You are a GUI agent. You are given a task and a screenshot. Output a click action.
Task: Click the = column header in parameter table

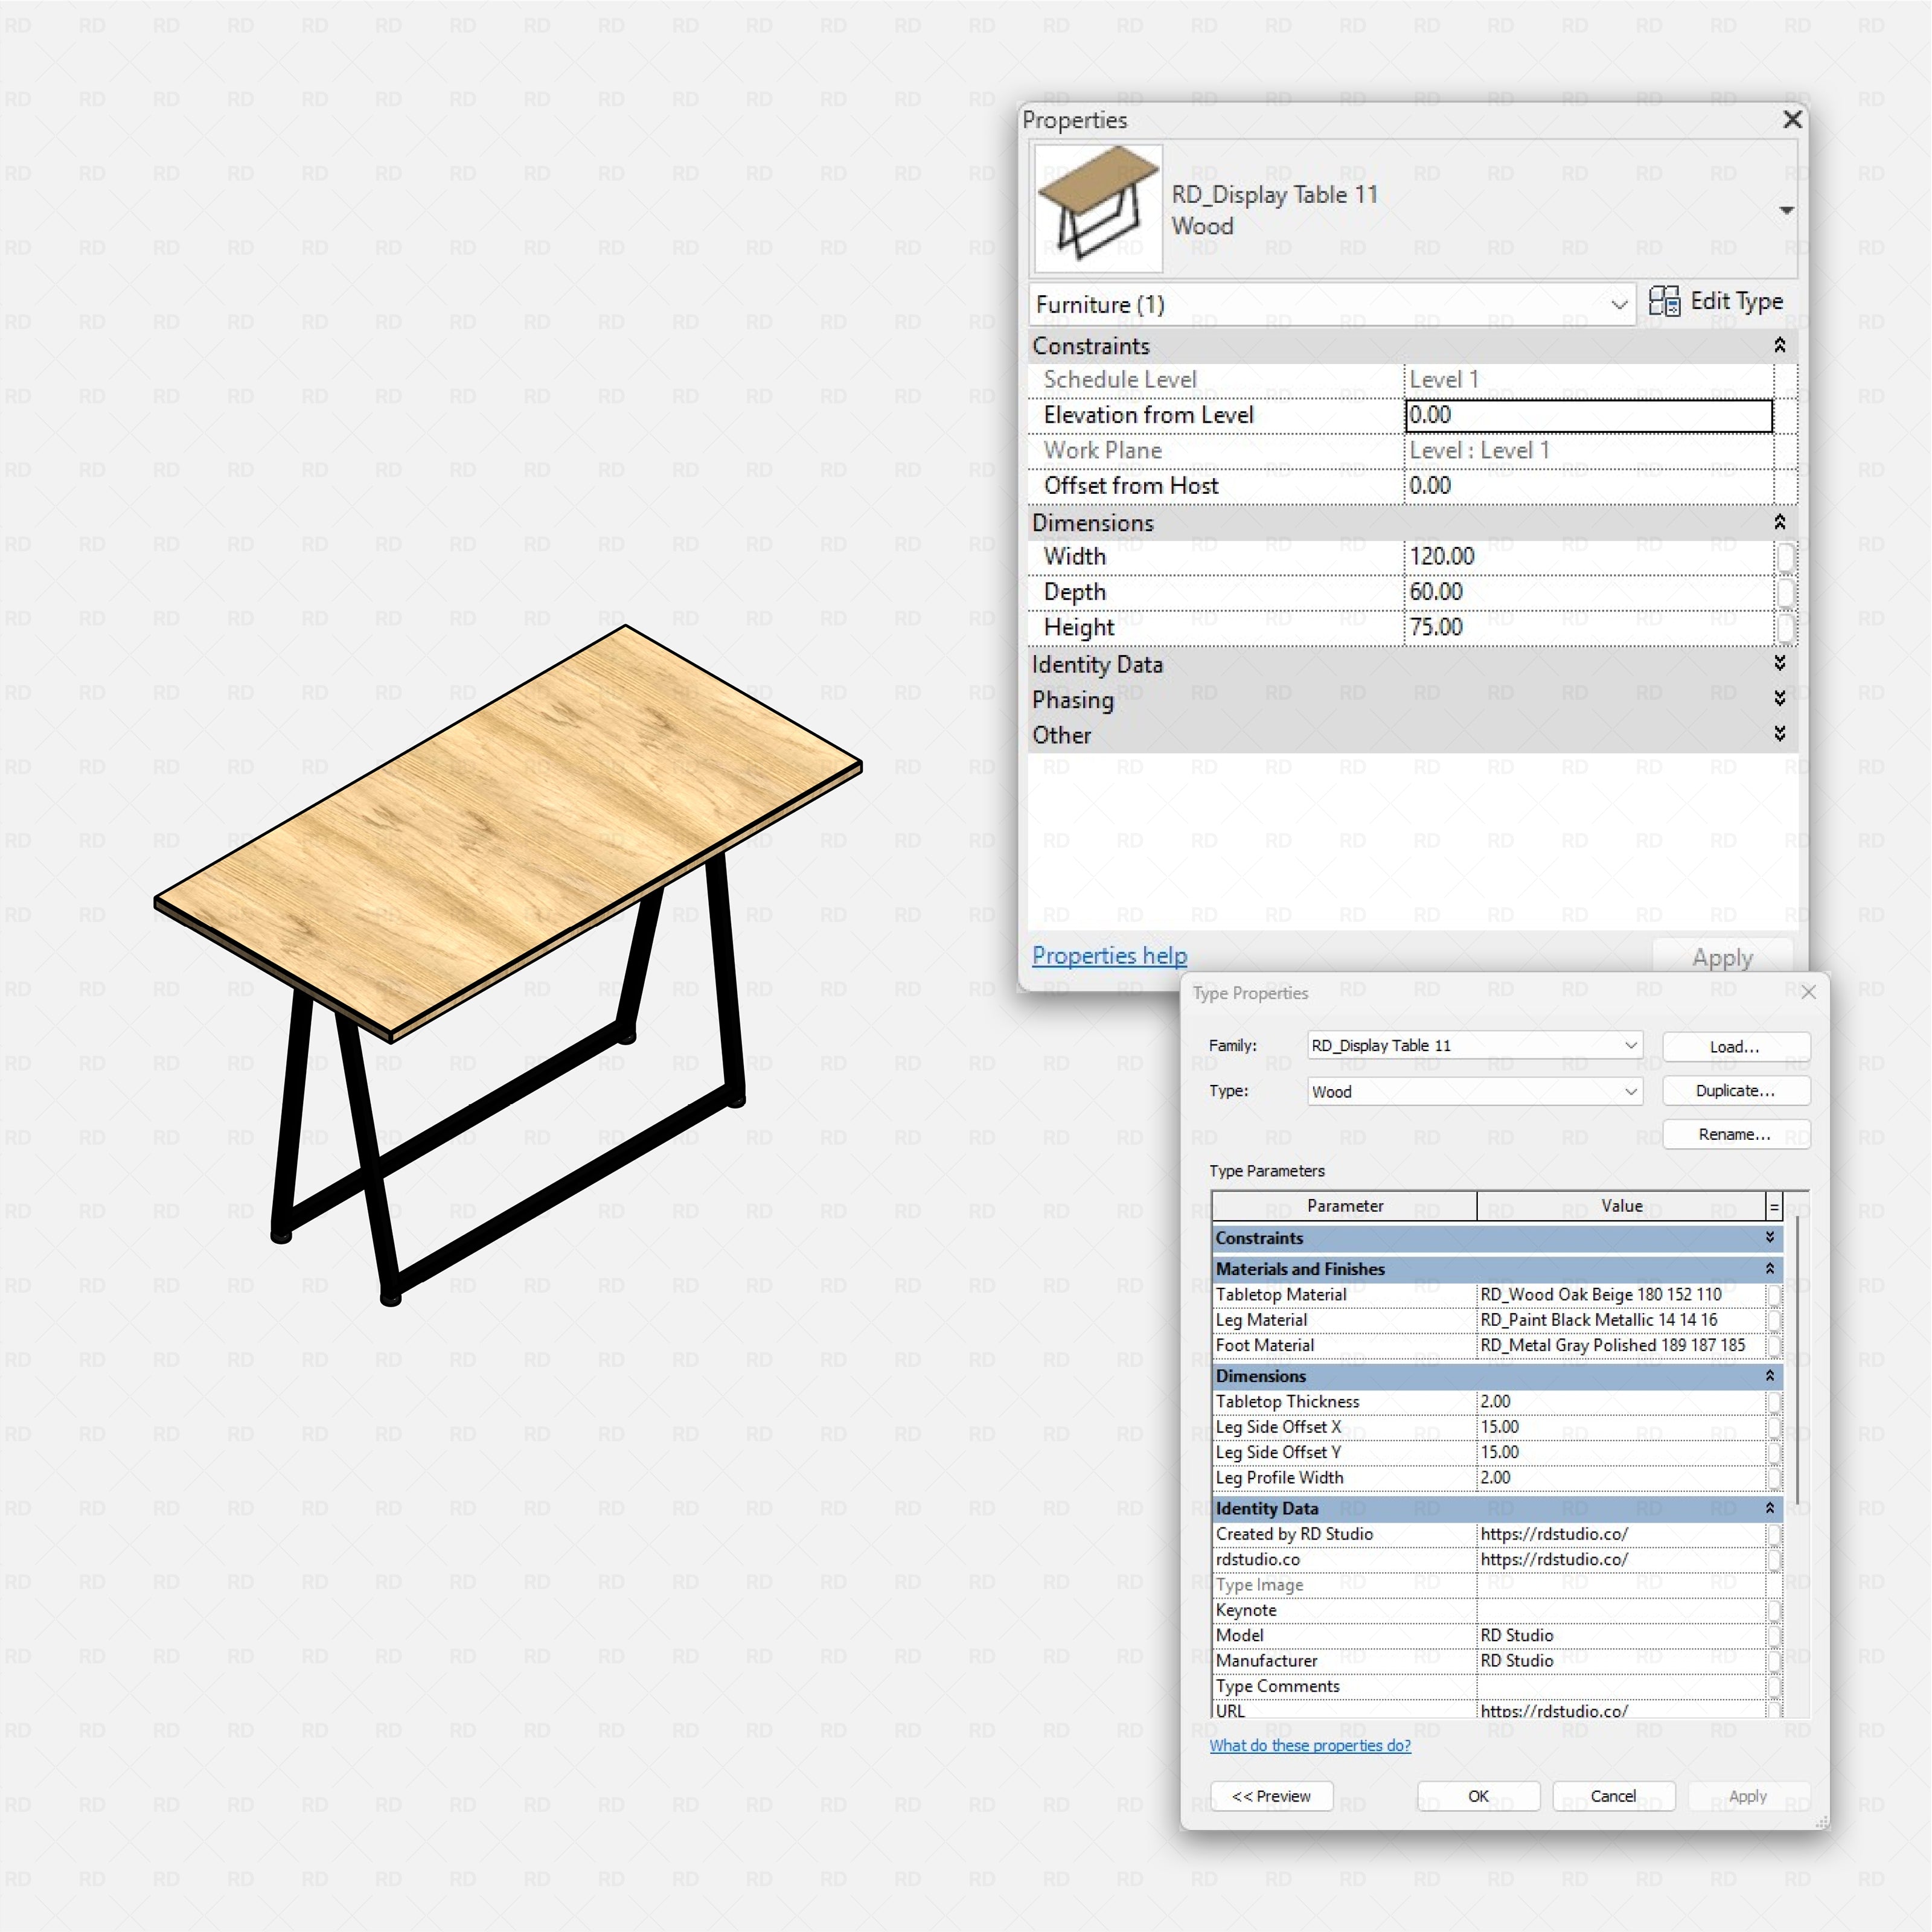[x=1774, y=1206]
